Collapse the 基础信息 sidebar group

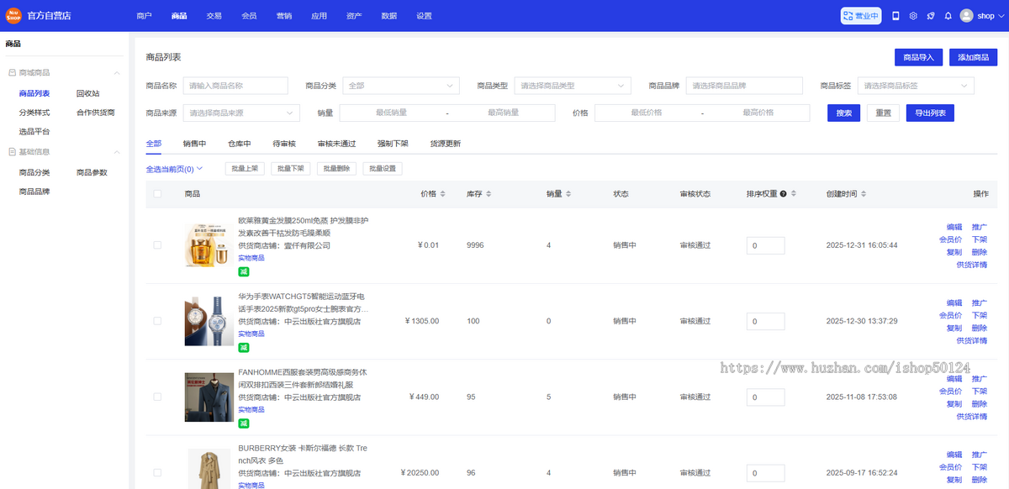tap(117, 152)
